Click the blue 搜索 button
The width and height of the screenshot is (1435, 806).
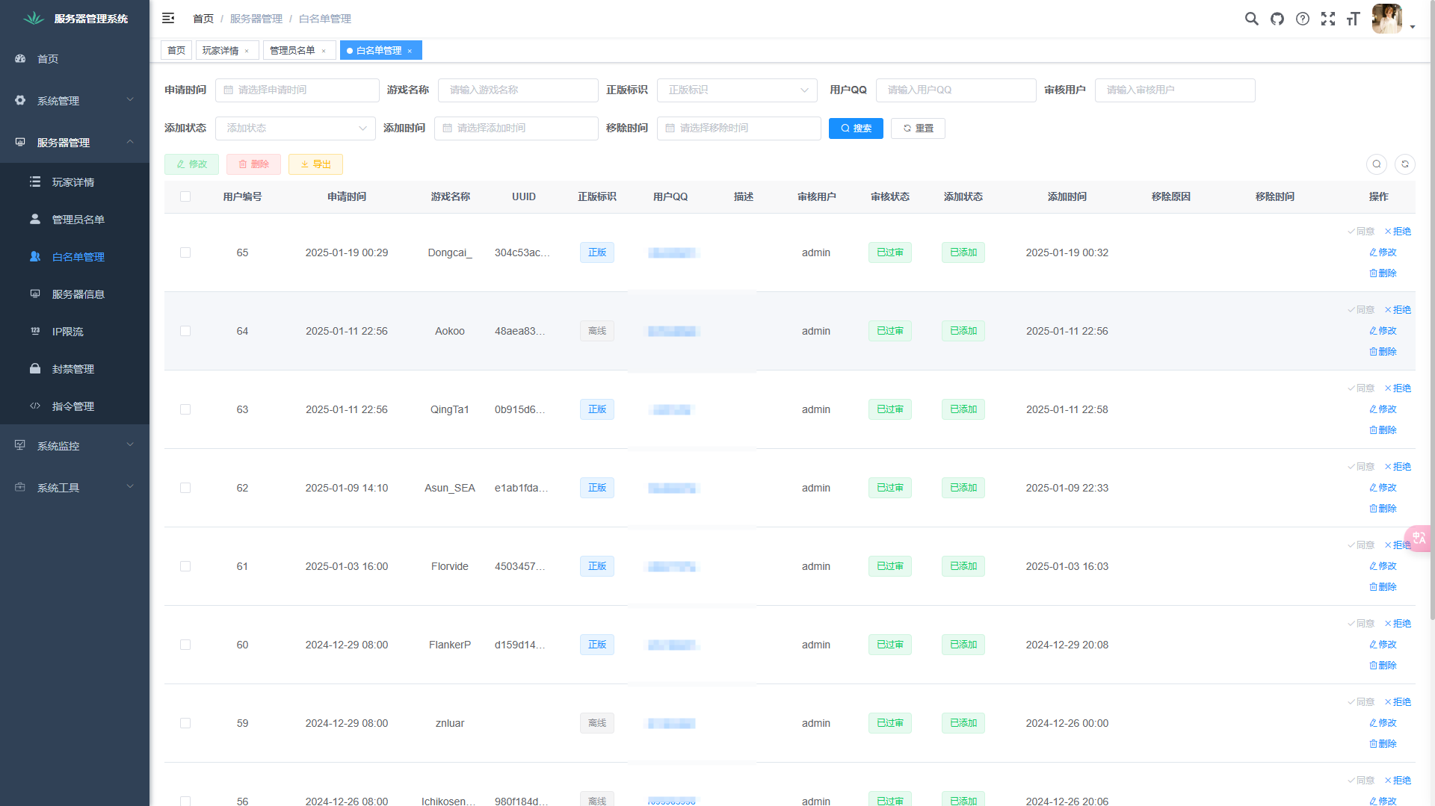[x=856, y=128]
